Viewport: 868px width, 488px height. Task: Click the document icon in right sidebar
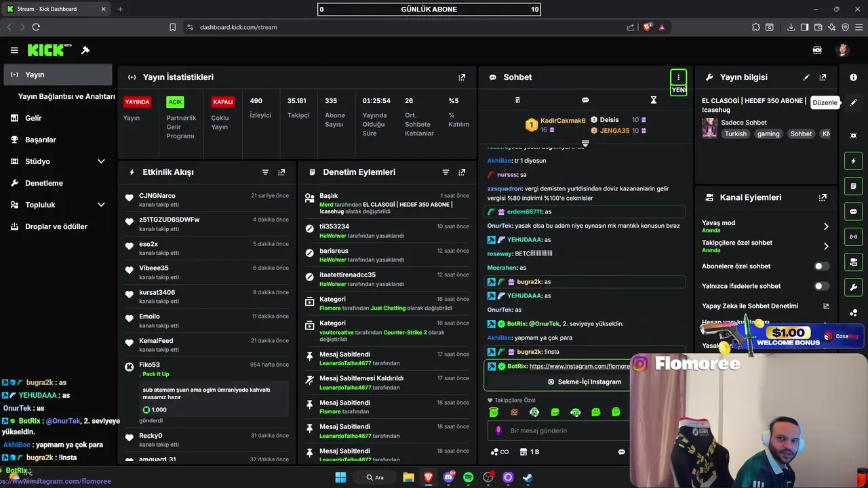click(x=853, y=186)
